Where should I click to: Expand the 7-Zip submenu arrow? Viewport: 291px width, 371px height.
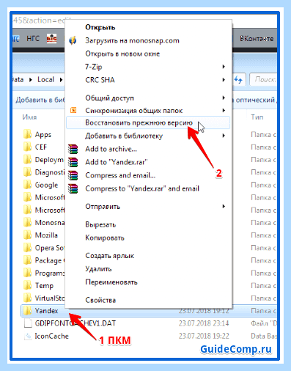click(x=224, y=67)
